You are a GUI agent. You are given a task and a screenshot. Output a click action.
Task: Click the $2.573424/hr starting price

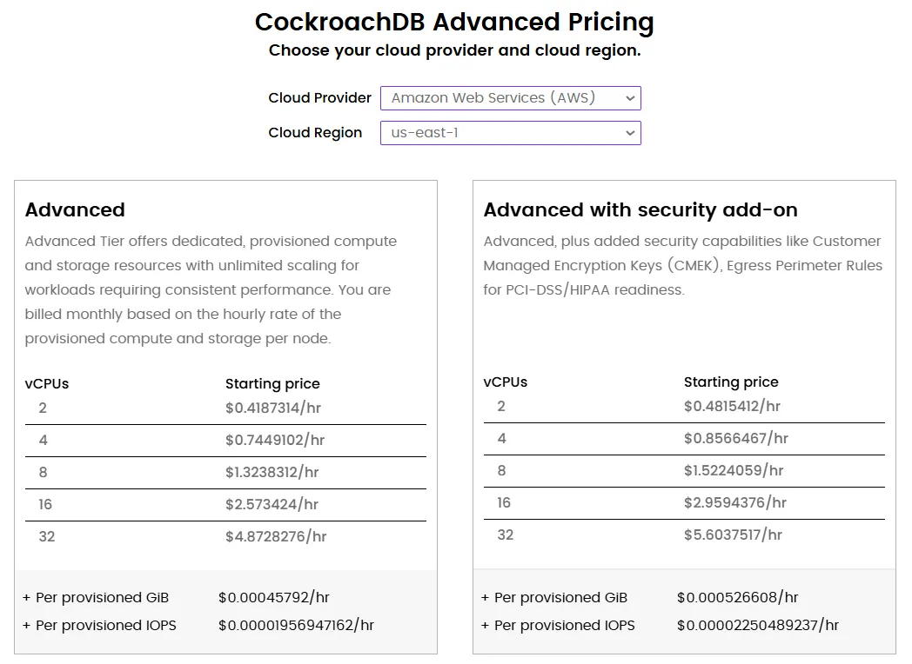[x=272, y=504]
